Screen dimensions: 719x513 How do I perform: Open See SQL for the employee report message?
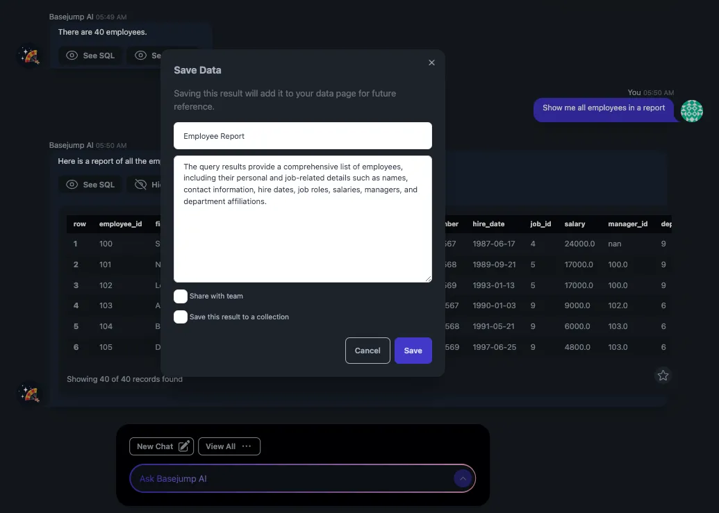(90, 185)
